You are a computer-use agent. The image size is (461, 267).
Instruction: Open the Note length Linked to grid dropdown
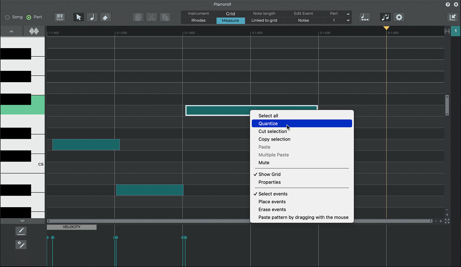pyautogui.click(x=264, y=21)
